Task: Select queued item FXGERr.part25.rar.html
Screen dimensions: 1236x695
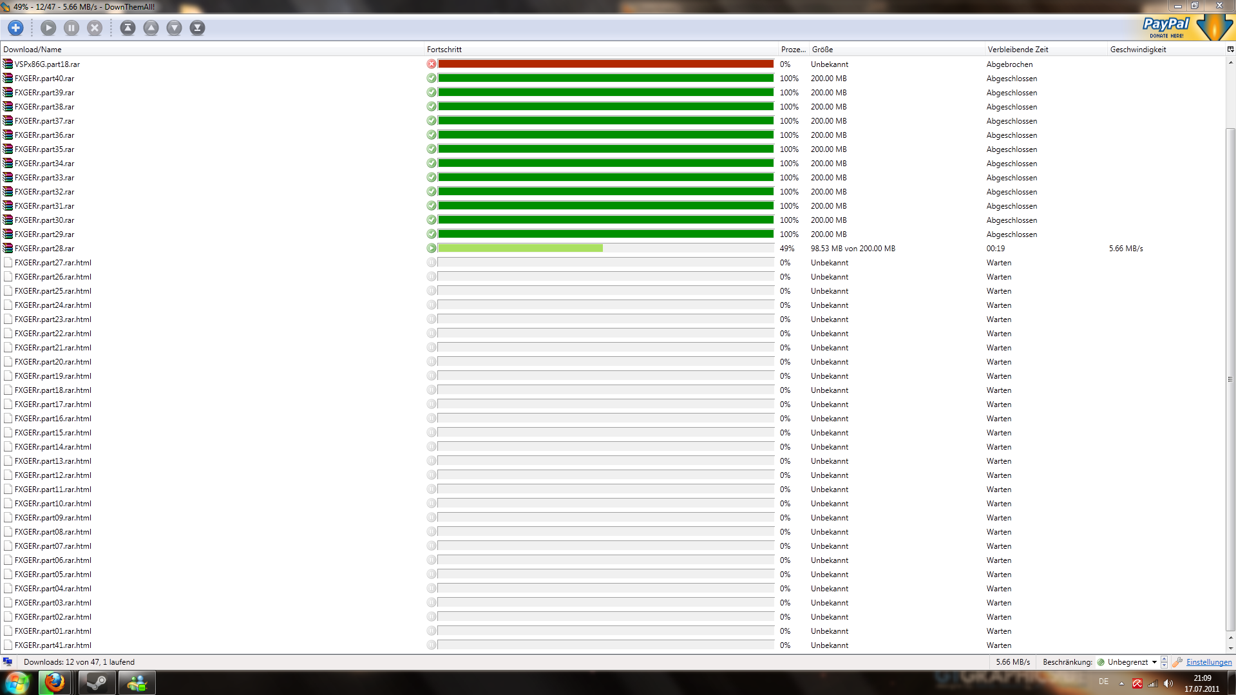Action: (x=613, y=290)
